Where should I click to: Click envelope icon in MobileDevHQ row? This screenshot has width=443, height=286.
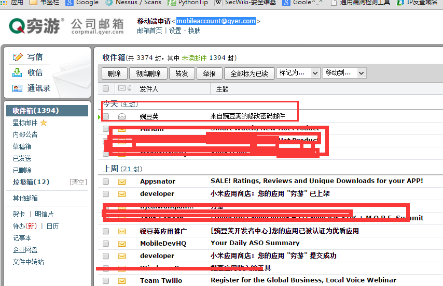[122, 244]
